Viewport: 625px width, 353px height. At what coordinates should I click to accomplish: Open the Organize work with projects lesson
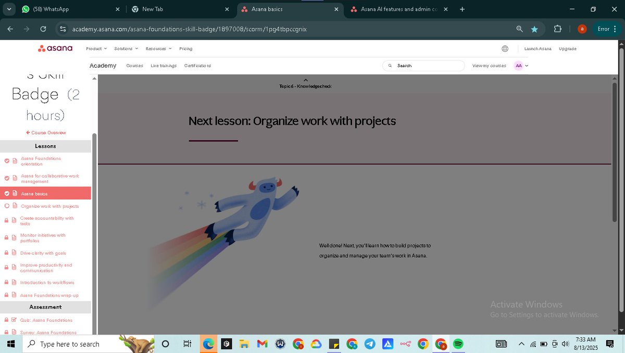[49, 206]
